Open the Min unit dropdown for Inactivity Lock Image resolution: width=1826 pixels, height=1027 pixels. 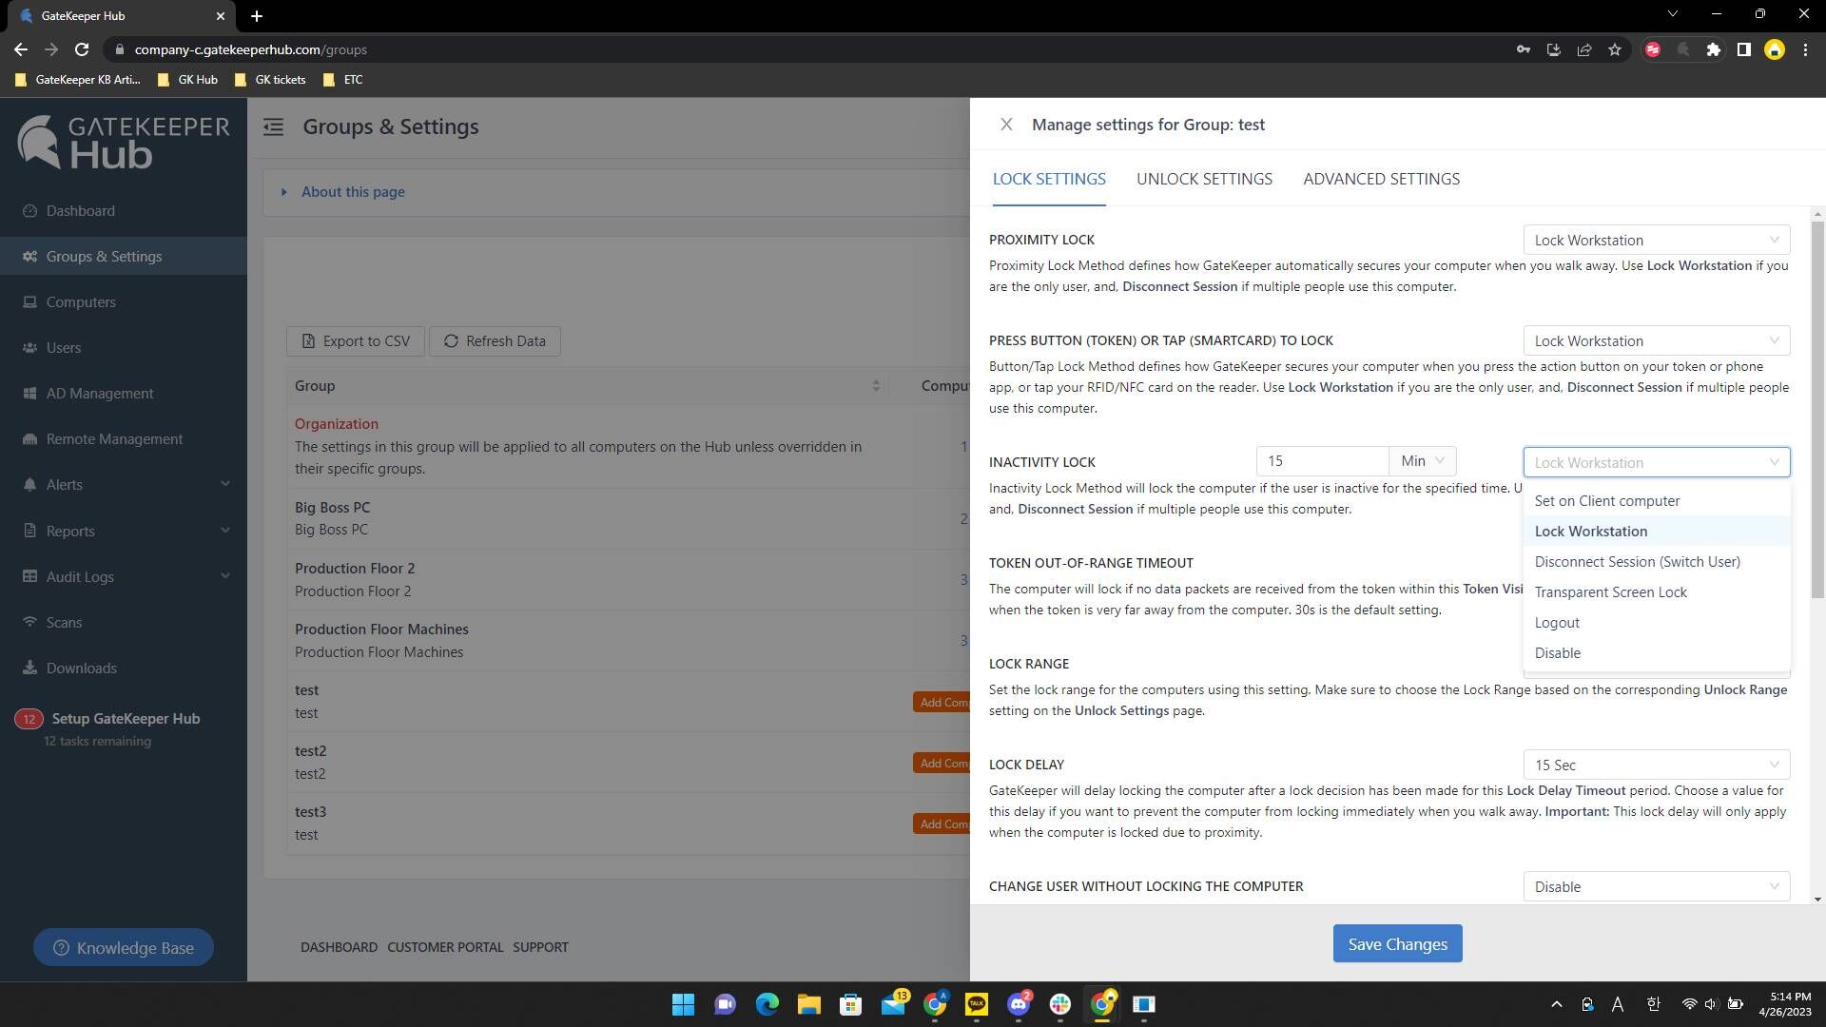tap(1422, 461)
